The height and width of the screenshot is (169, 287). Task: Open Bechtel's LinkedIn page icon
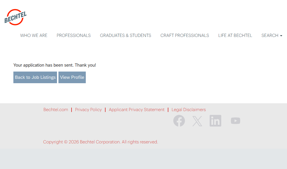click(x=215, y=121)
